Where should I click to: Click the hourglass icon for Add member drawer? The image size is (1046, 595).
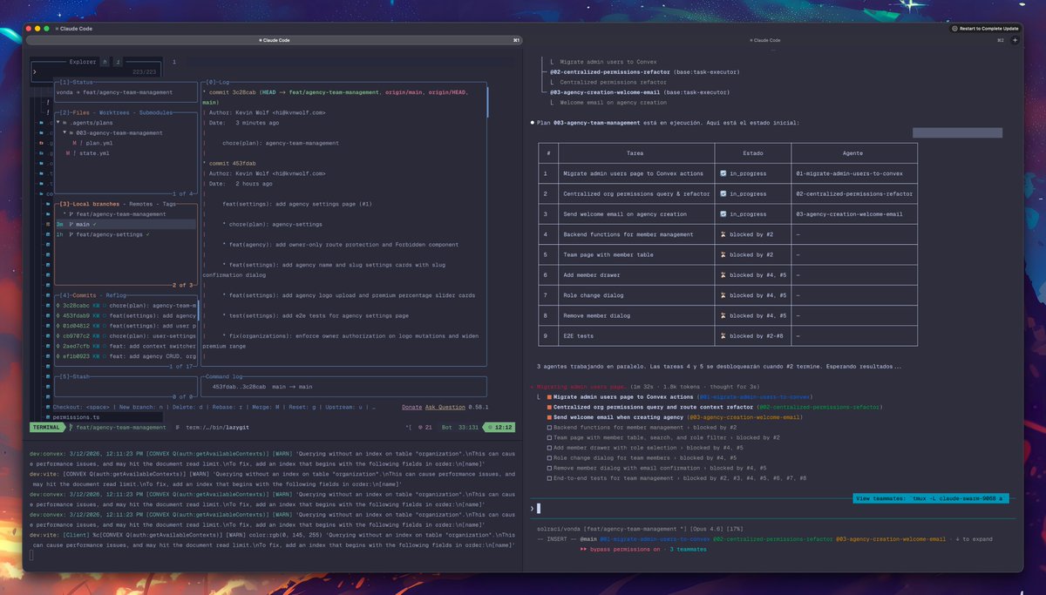[723, 274]
